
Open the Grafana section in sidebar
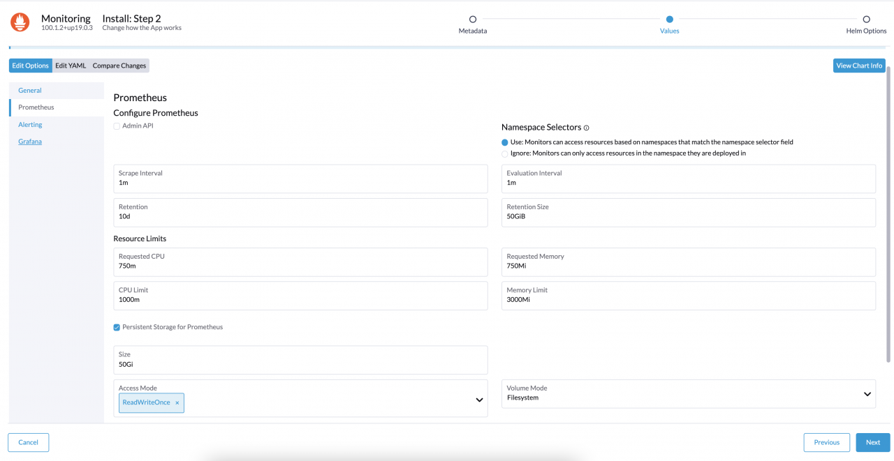30,142
